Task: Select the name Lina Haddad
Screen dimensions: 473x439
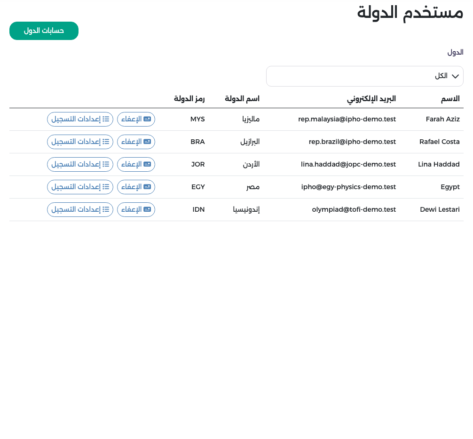Action: 439,165
